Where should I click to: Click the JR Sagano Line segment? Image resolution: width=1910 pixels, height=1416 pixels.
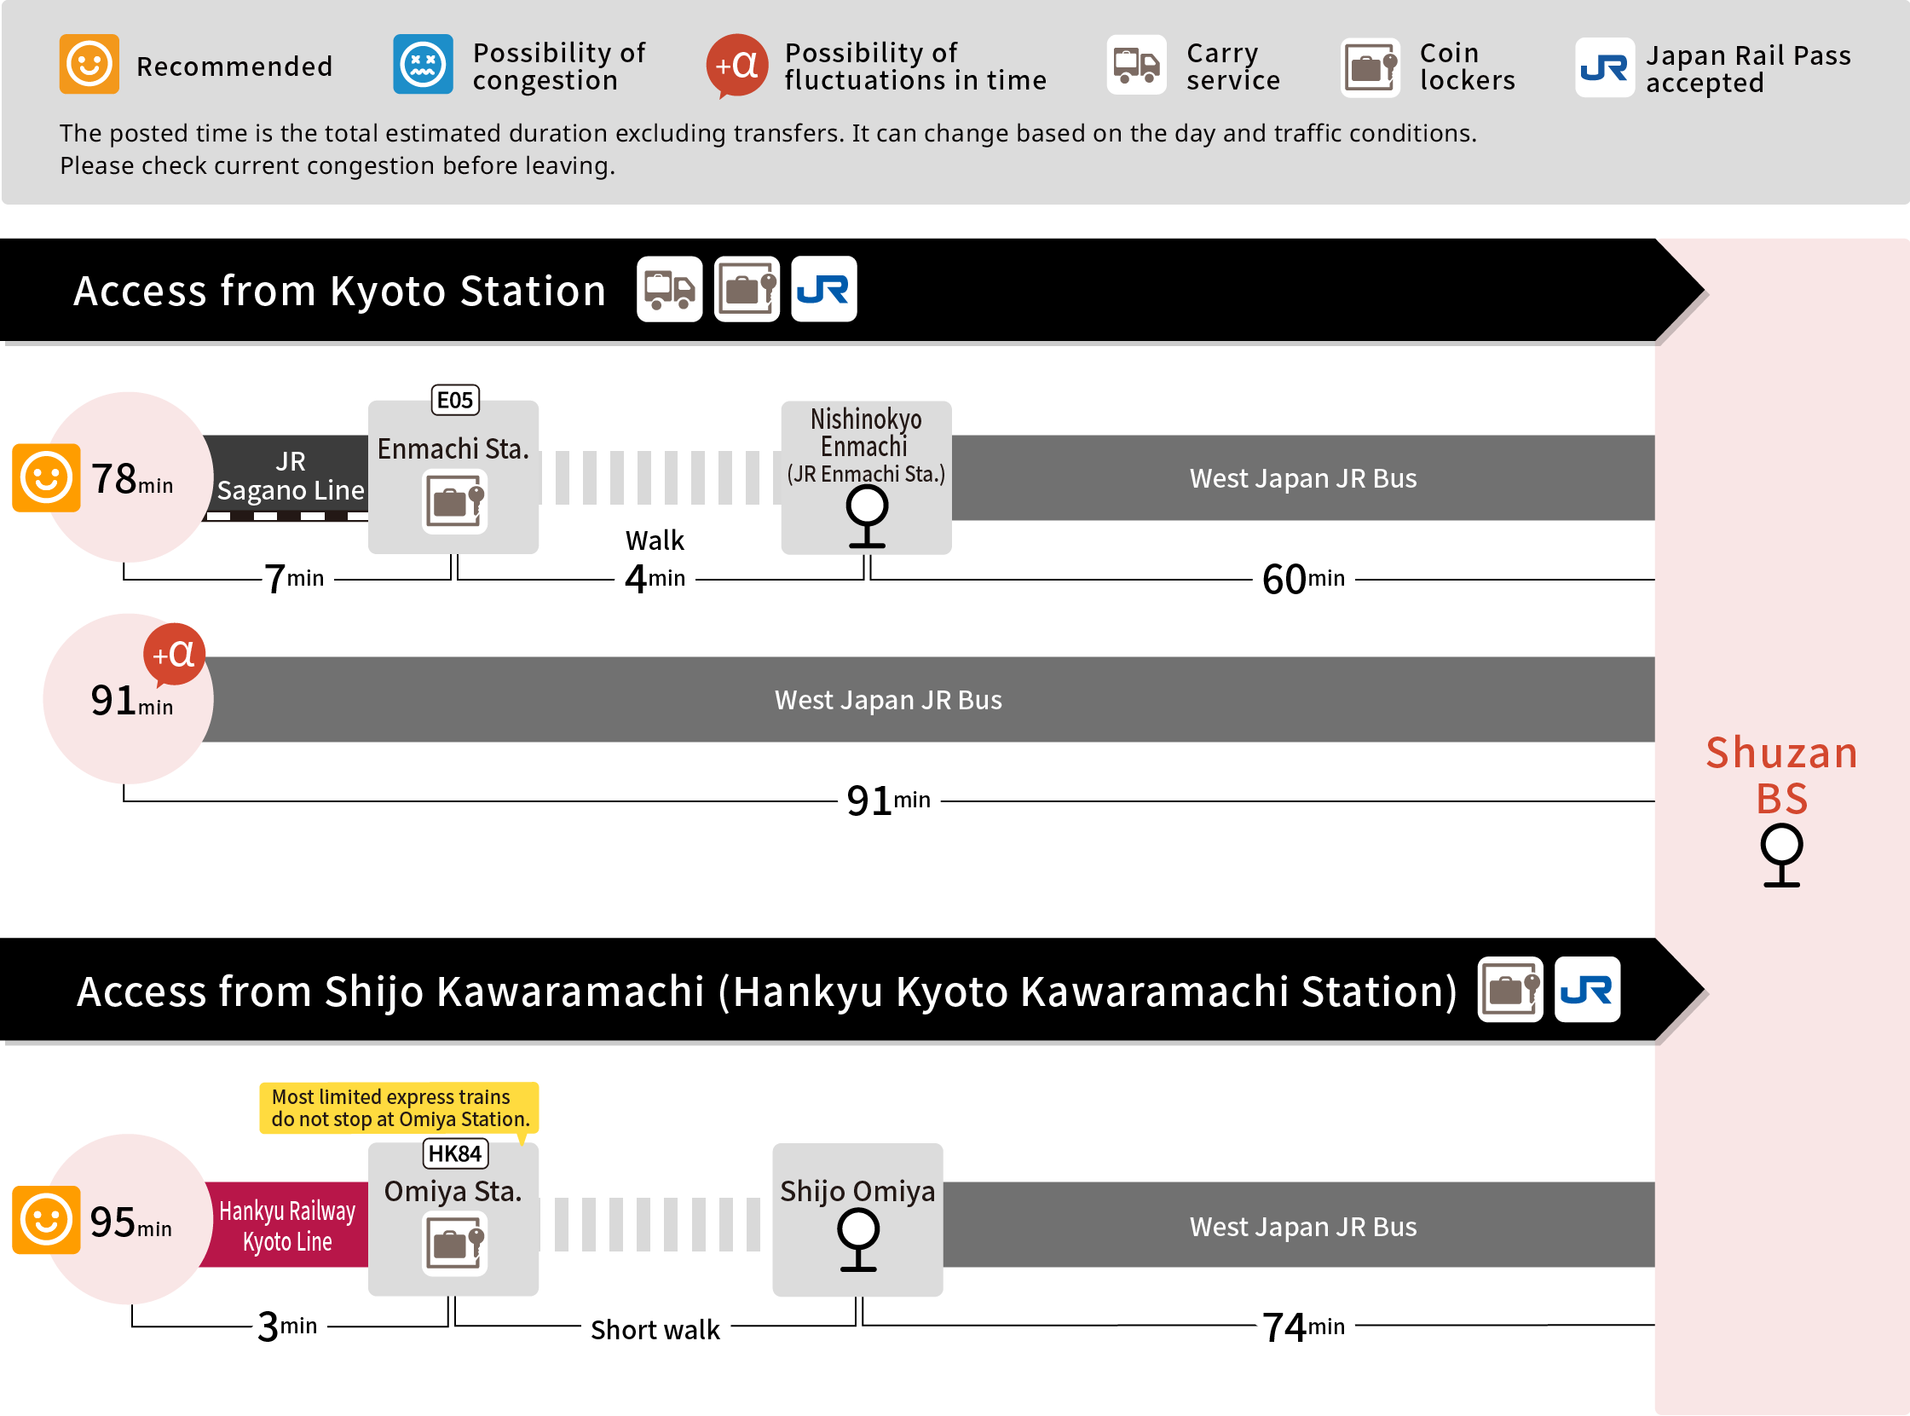289,477
